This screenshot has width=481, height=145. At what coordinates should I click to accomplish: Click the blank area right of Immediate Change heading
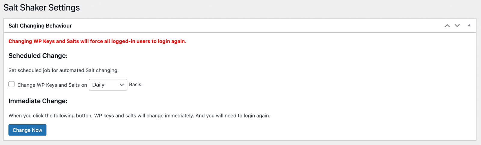point(240,101)
